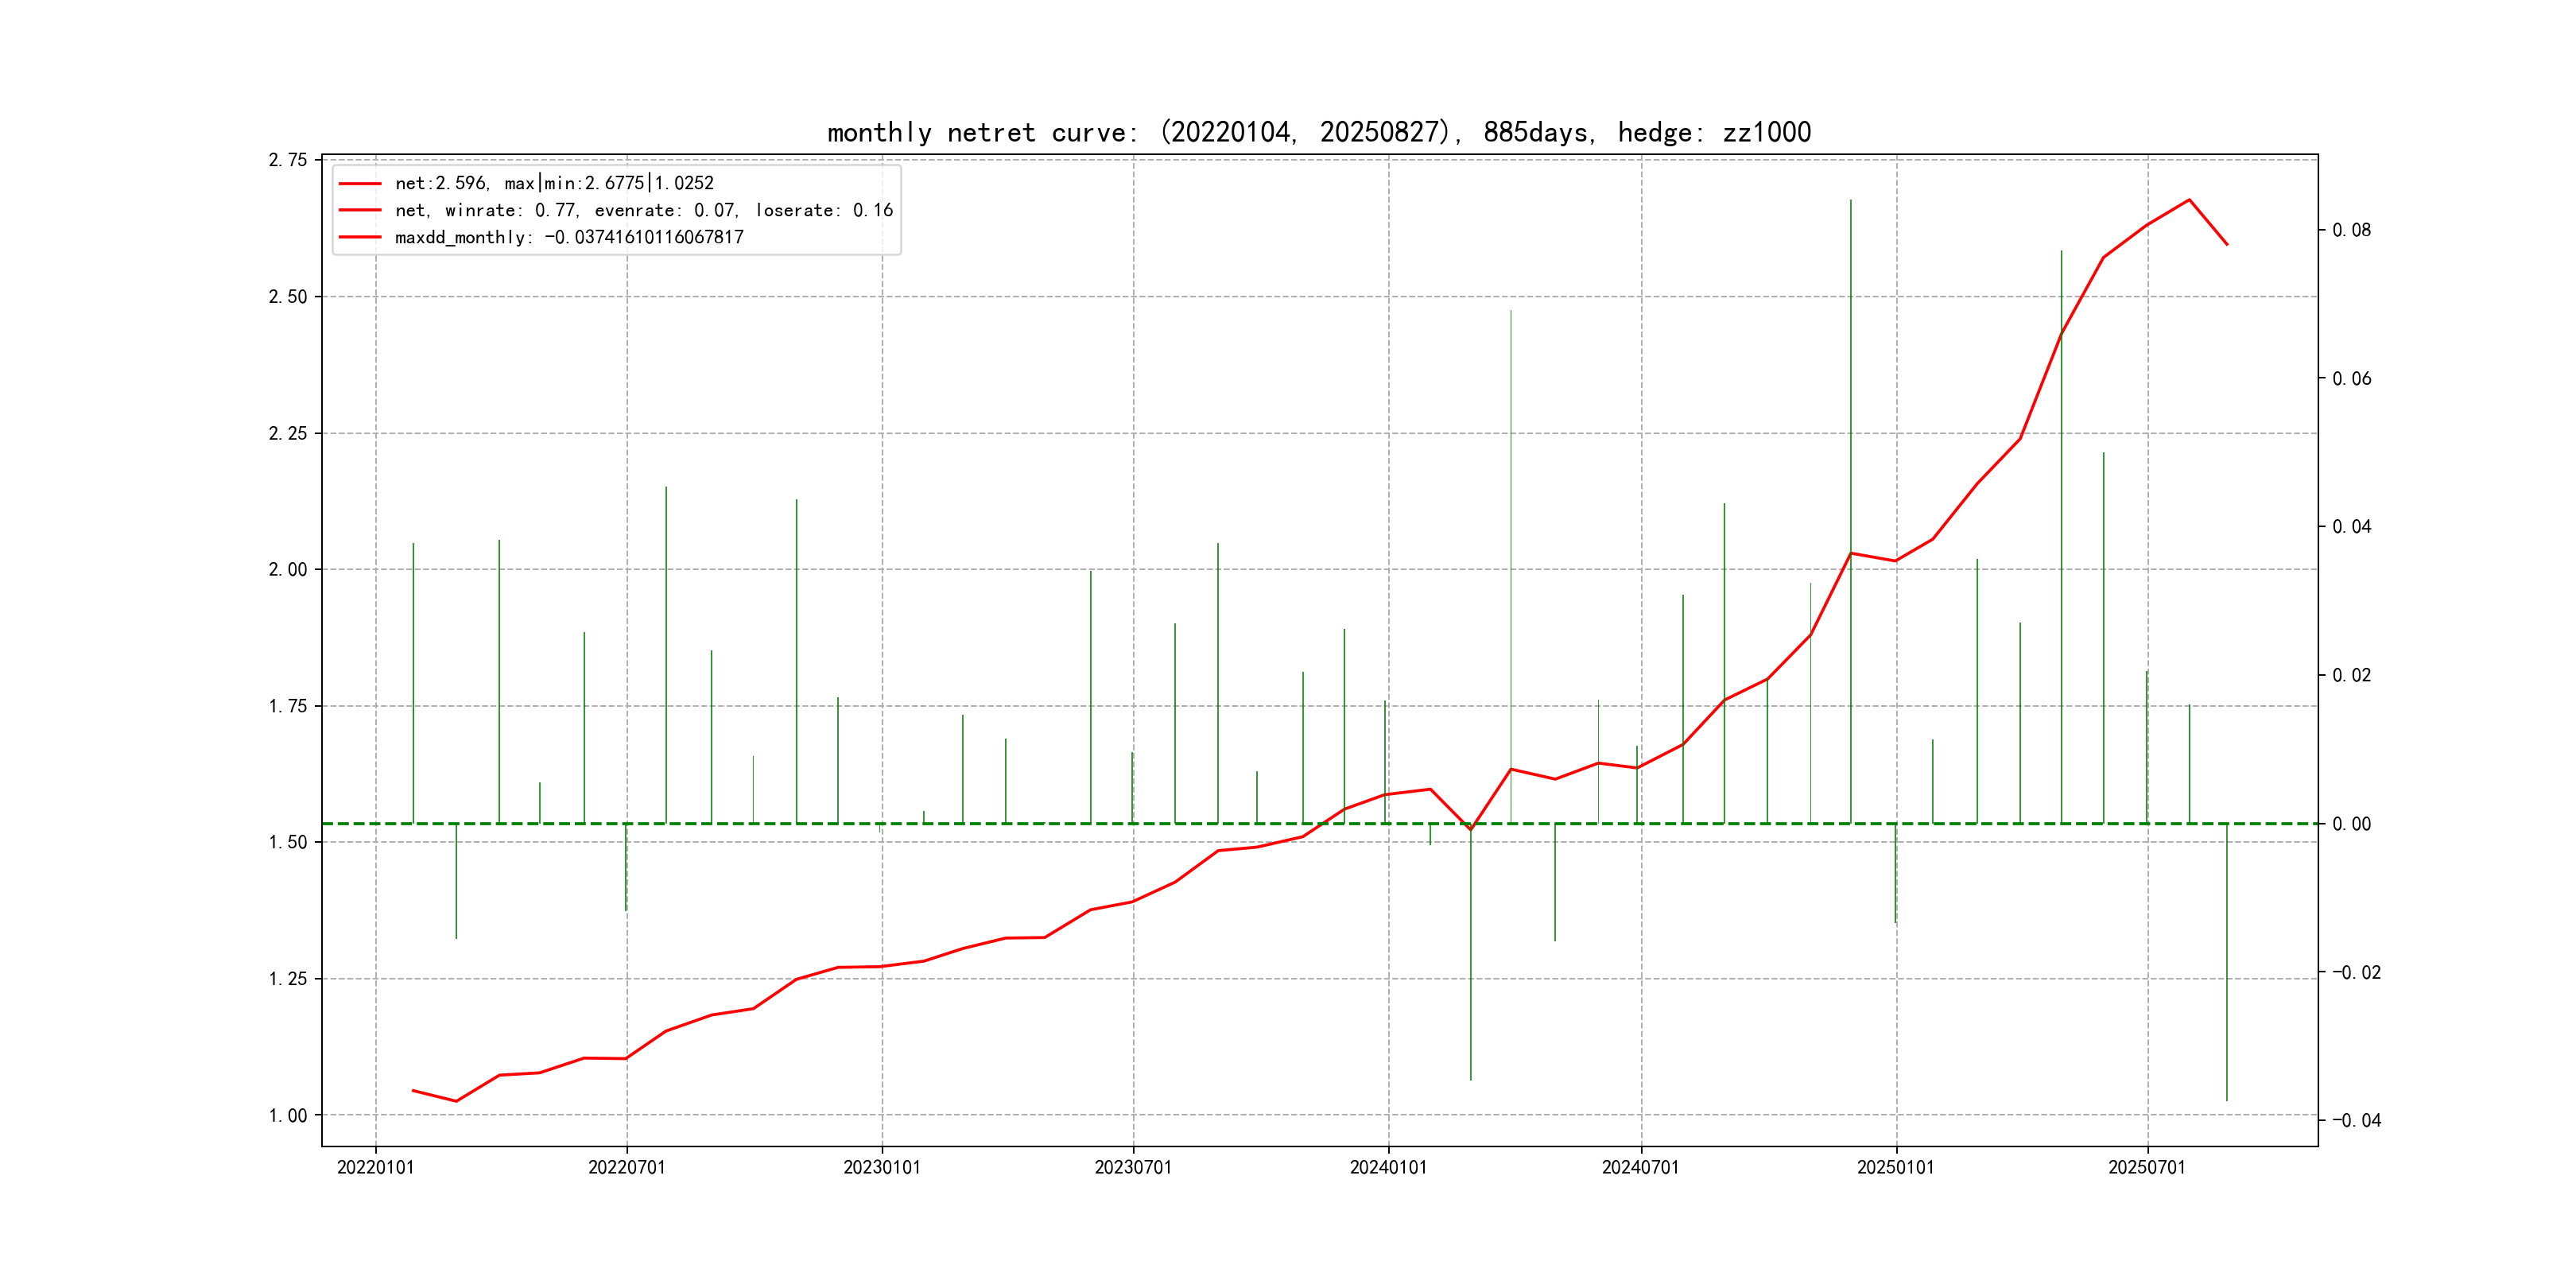This screenshot has height=1288, width=2576.
Task: Click the maxdd_monthly legend entry
Action: pyautogui.click(x=568, y=237)
